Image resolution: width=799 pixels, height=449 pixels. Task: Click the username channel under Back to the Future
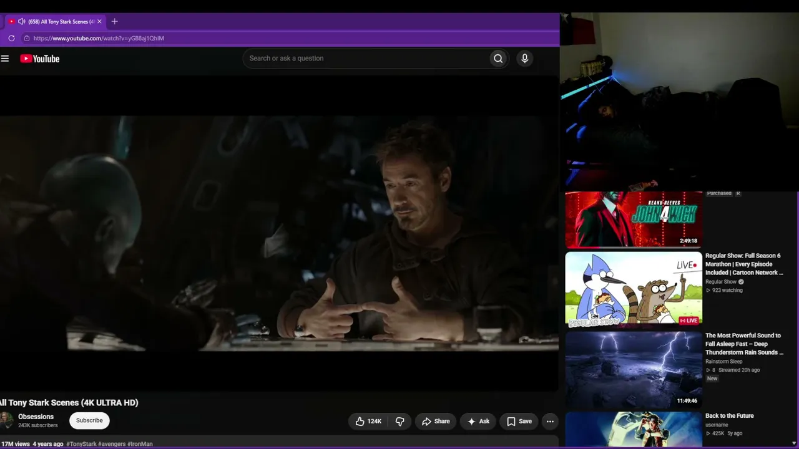click(717, 425)
